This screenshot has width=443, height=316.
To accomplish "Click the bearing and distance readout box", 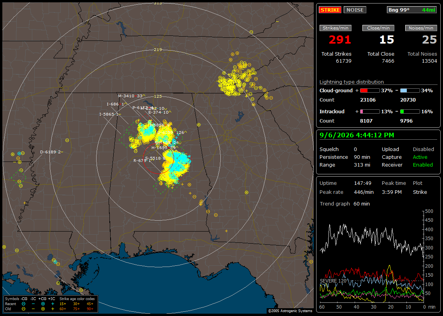I will 412,10.
